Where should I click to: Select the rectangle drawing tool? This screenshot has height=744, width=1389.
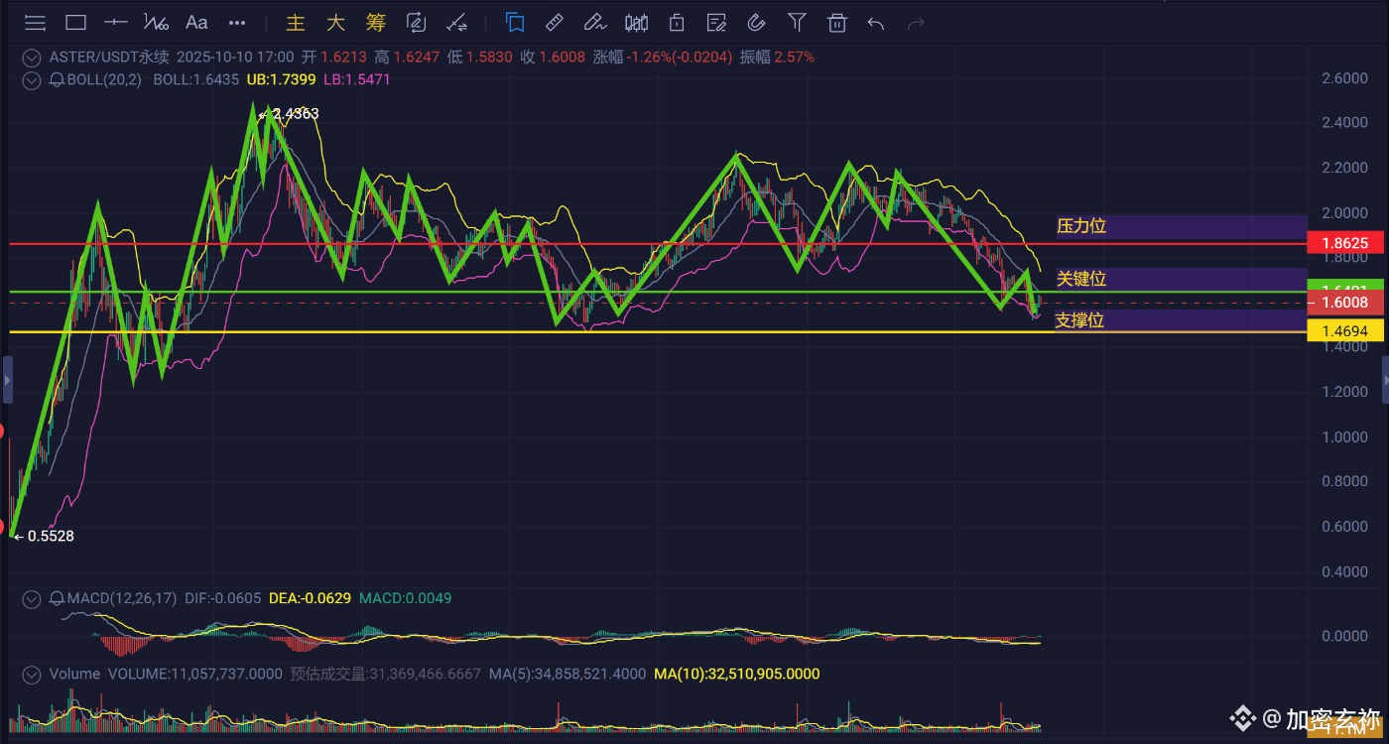pyautogui.click(x=75, y=22)
